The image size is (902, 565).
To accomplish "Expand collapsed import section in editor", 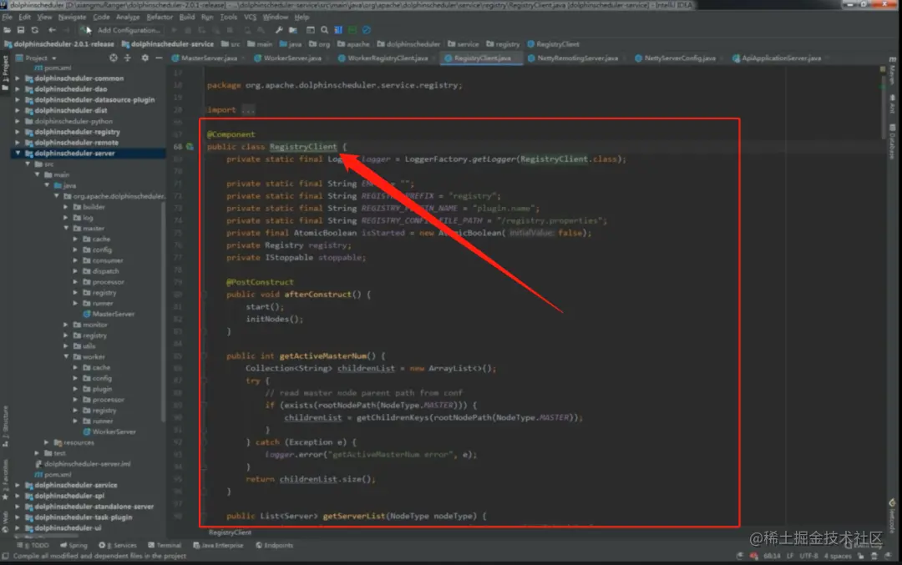I will coord(248,110).
